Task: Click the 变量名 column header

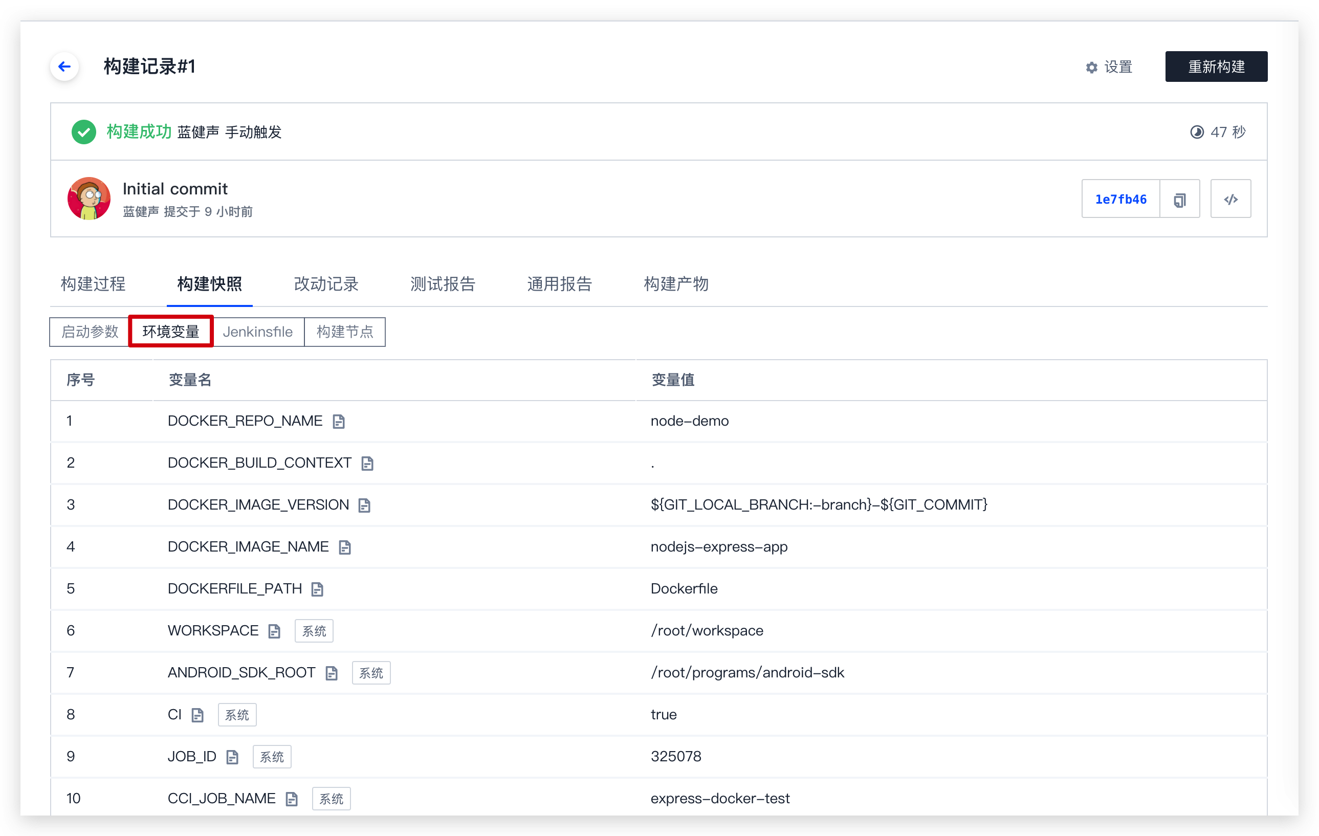Action: 190,380
